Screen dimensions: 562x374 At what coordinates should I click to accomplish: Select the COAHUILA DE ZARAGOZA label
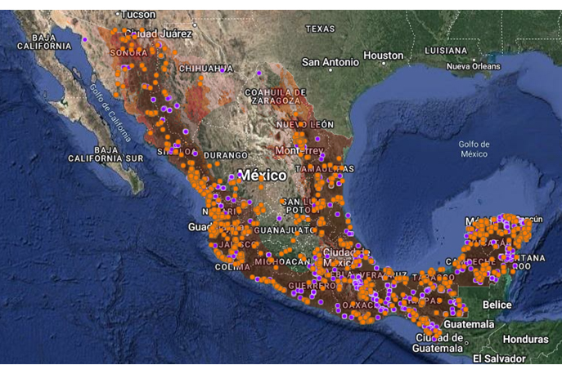(x=275, y=96)
